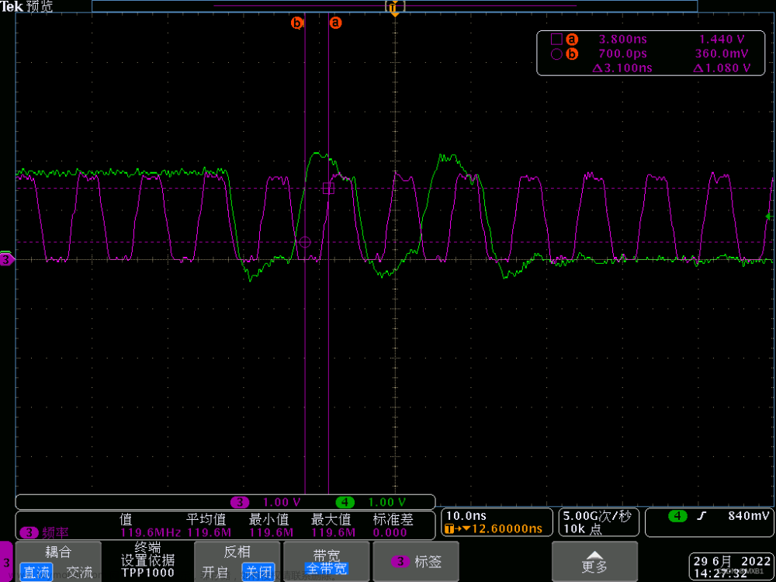This screenshot has width=776, height=582.
Task: Click the 频率 measurement label
Action: click(55, 533)
